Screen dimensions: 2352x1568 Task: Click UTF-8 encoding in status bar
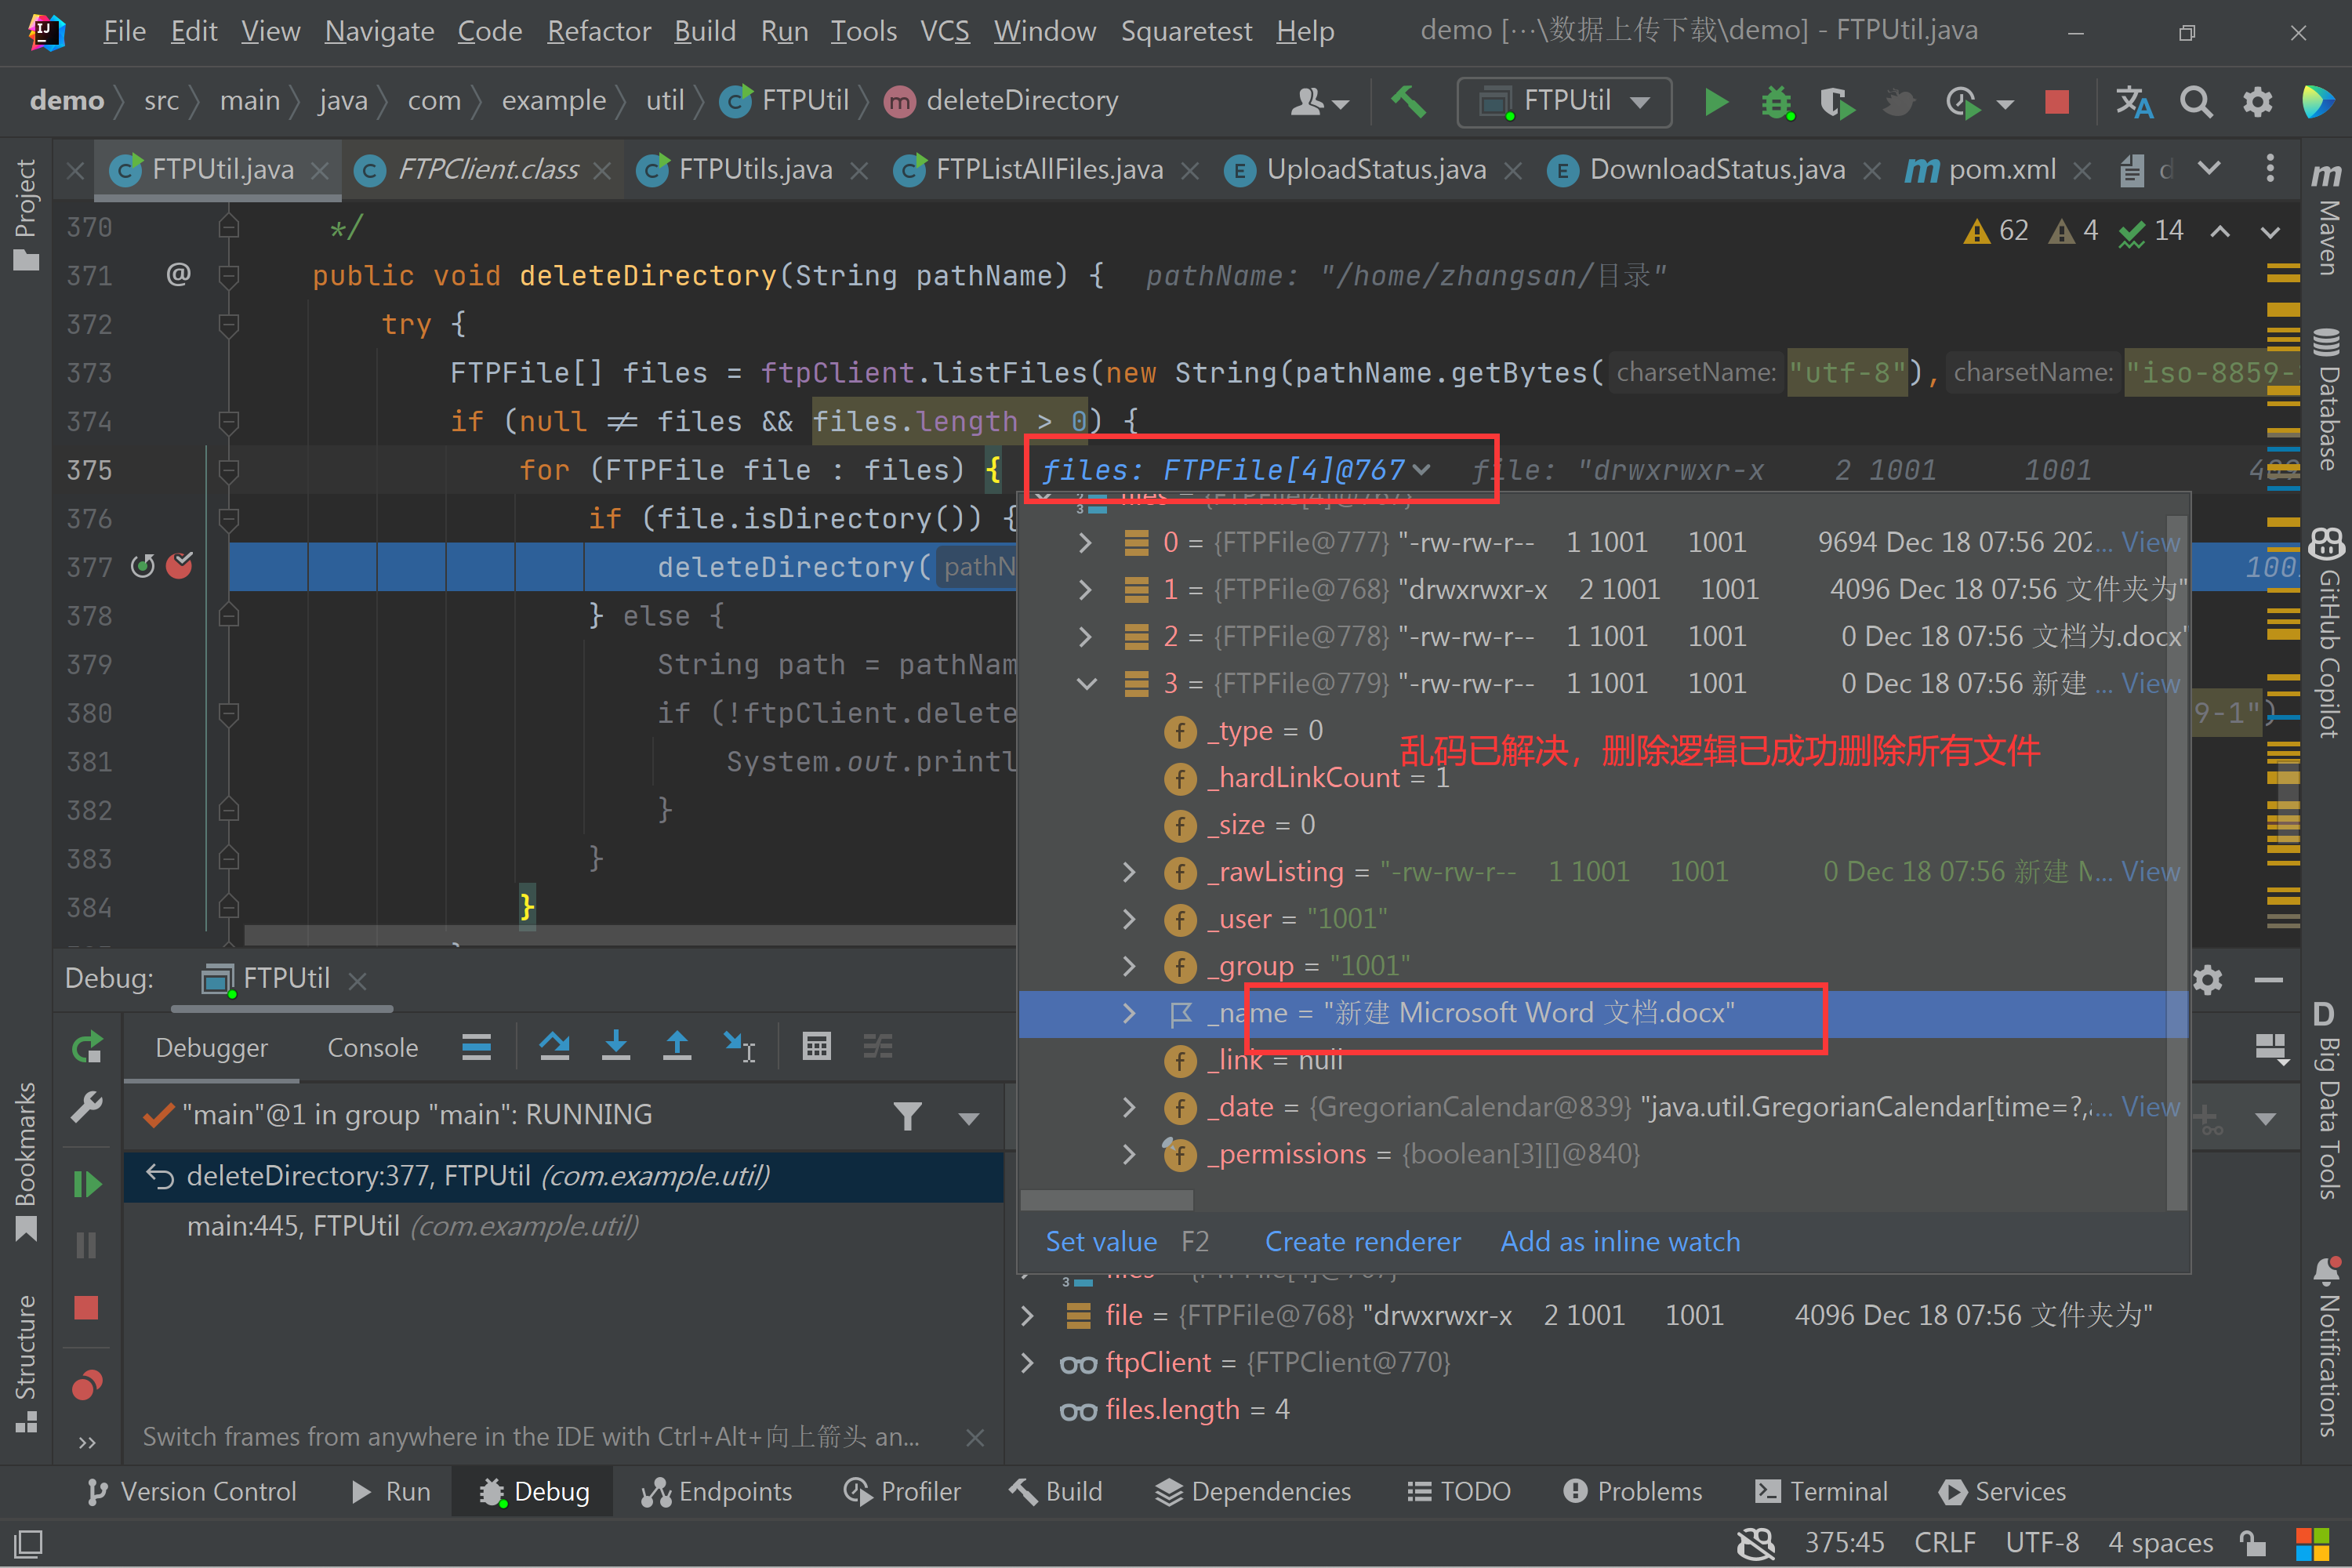(x=2042, y=1542)
